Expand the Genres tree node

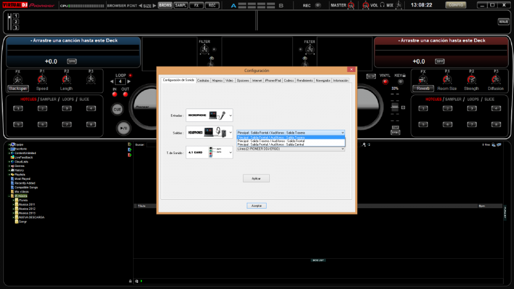9,166
